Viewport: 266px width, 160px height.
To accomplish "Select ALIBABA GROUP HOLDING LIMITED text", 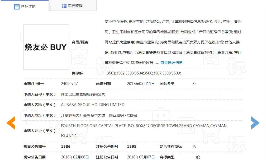I will pyautogui.click(x=93, y=105).
